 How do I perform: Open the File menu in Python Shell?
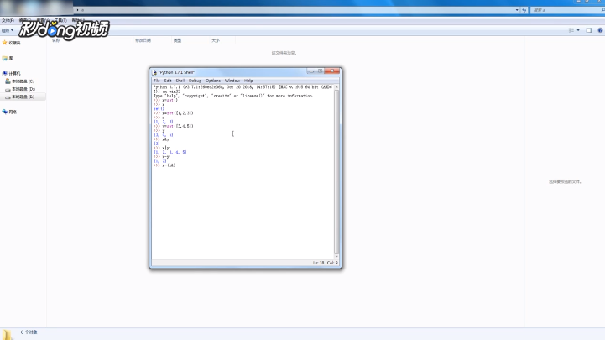pyautogui.click(x=157, y=81)
